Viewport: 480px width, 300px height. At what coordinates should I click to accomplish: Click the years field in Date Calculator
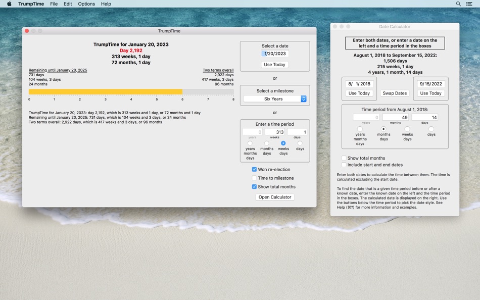[366, 117]
